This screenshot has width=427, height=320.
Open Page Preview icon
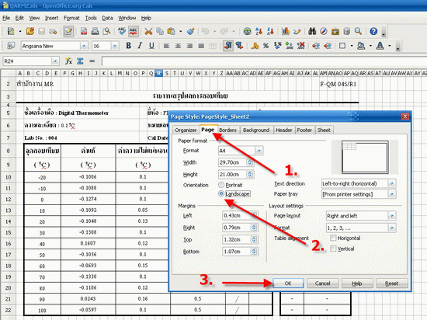click(106, 31)
